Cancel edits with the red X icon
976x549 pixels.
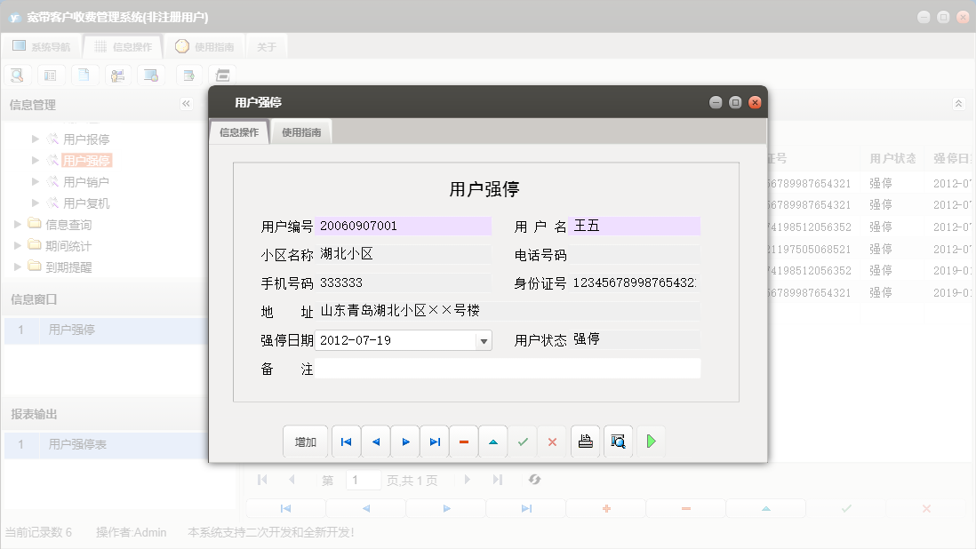[552, 442]
